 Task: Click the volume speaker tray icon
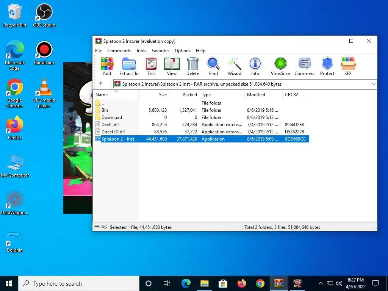click(x=339, y=283)
